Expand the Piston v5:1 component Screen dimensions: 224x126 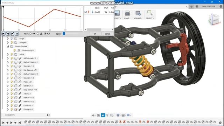click(8, 82)
